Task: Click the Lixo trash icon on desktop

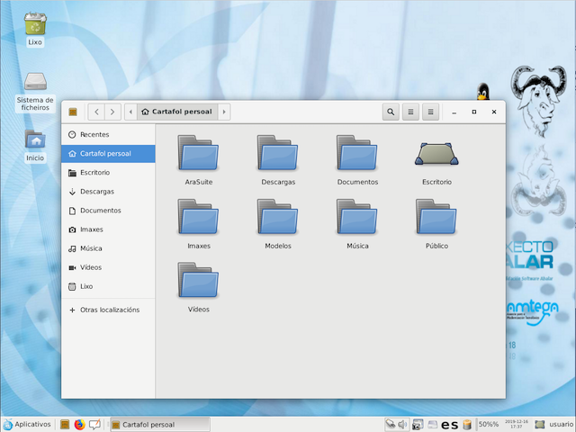Action: (x=35, y=23)
